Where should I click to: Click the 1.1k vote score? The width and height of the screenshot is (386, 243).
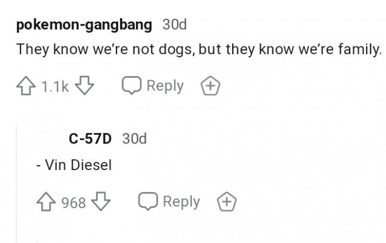[x=55, y=87]
